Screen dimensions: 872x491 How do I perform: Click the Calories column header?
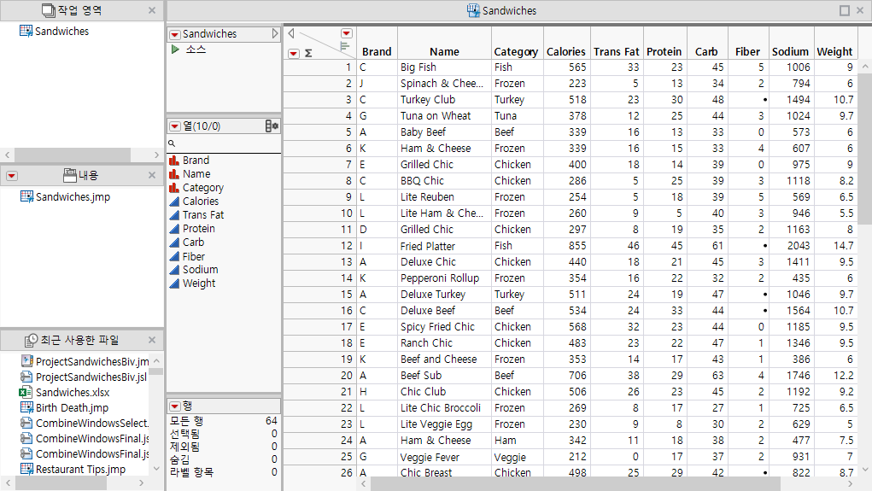(565, 52)
